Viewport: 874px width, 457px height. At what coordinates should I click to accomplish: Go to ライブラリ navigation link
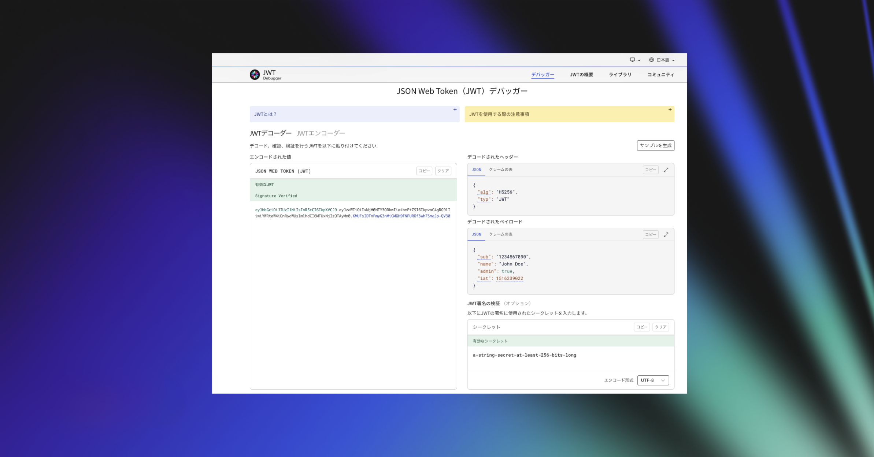(620, 75)
